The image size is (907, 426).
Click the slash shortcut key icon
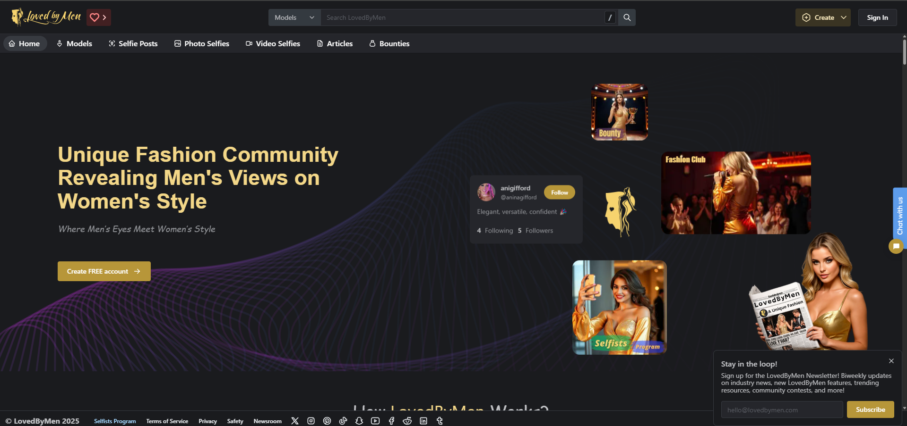[x=610, y=17]
